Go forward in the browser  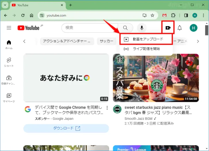point(14,15)
